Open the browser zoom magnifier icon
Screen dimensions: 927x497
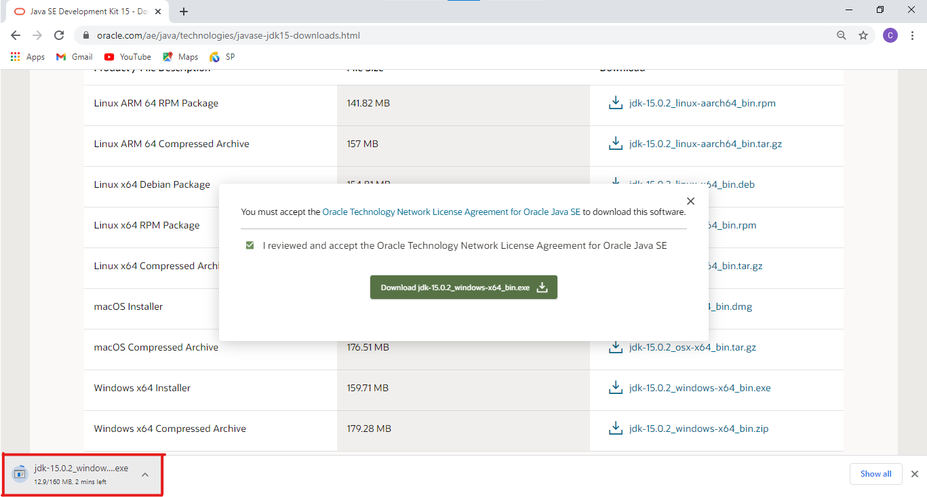tap(841, 35)
